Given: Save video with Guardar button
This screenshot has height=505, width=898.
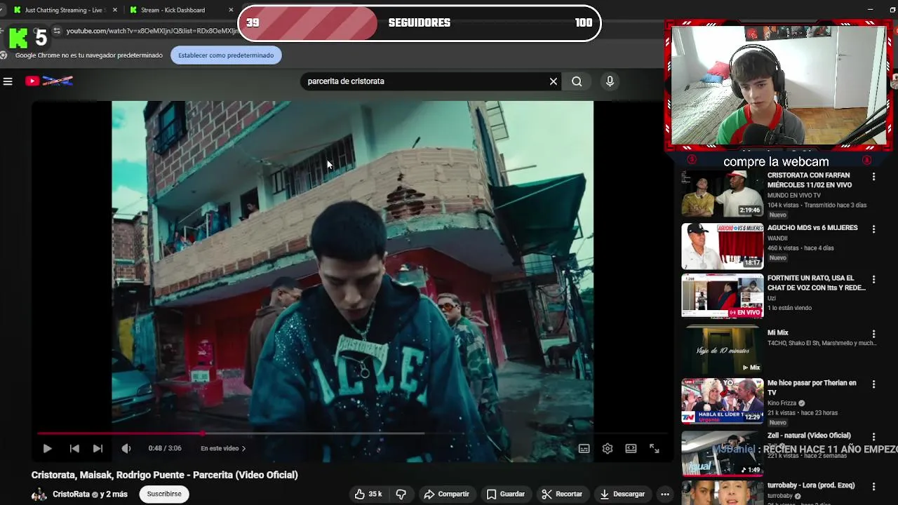Looking at the screenshot, I should coord(505,494).
